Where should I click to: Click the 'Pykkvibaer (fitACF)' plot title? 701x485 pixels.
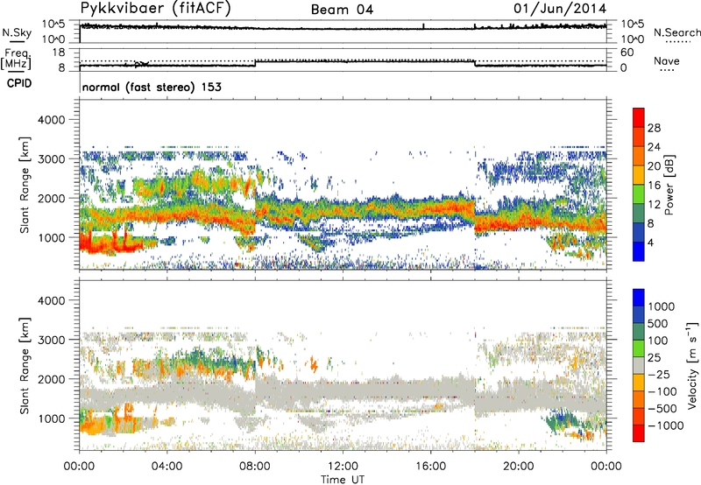click(x=156, y=9)
